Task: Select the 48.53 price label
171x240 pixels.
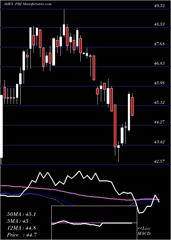Action: 159,24
